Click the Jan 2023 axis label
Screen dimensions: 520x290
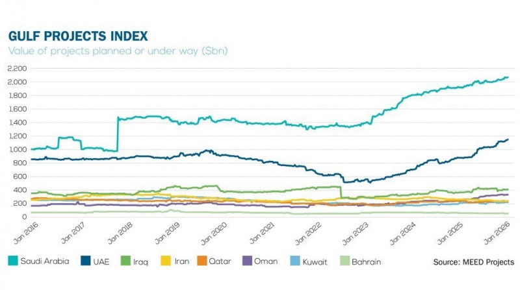pyautogui.click(x=356, y=232)
